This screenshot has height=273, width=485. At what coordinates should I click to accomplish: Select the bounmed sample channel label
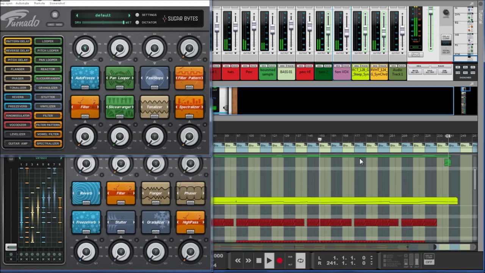tap(268, 72)
